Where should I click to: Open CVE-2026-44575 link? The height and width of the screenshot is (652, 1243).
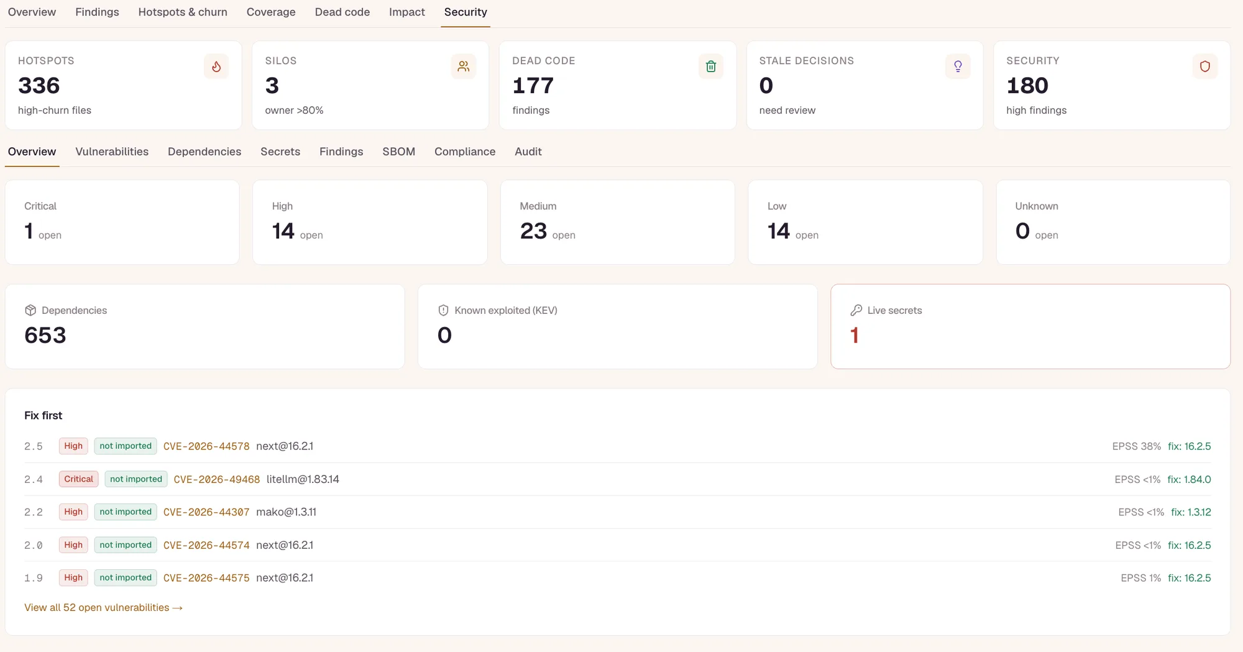[206, 578]
